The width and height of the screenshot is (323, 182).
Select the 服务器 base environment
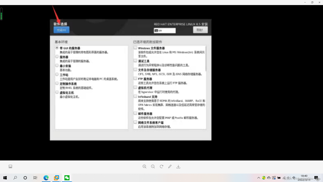click(57, 57)
